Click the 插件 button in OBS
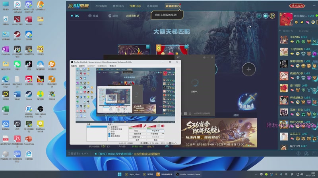Image resolution: width=318 pixels, height=178 pixels. (x=137, y=140)
